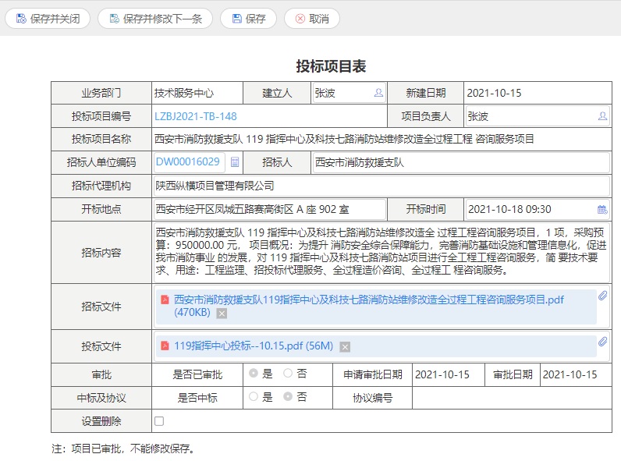Click the 投标项目名称 value text
This screenshot has height=461, width=621.
(344, 139)
